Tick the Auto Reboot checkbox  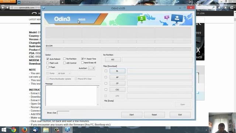click(x=48, y=59)
